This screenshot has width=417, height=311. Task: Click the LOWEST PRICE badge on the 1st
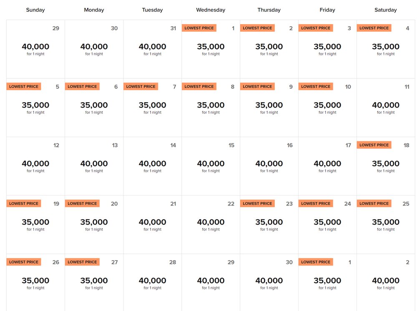tap(199, 28)
